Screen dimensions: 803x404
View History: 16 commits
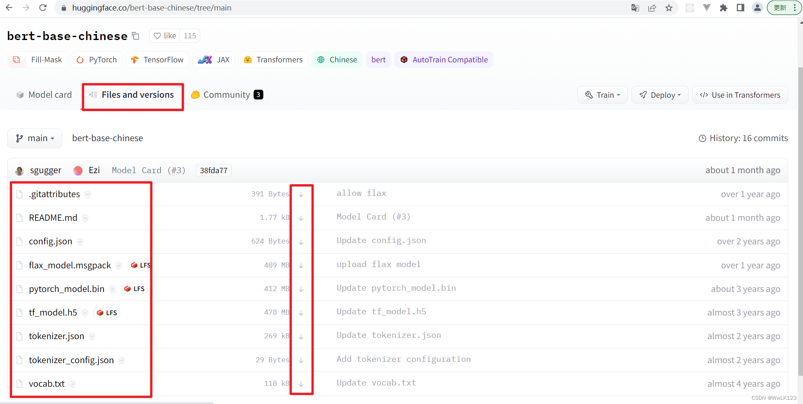pos(743,138)
